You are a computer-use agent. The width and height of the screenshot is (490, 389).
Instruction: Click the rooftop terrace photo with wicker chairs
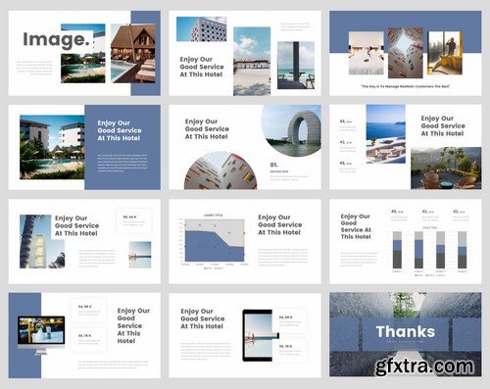pos(446,168)
